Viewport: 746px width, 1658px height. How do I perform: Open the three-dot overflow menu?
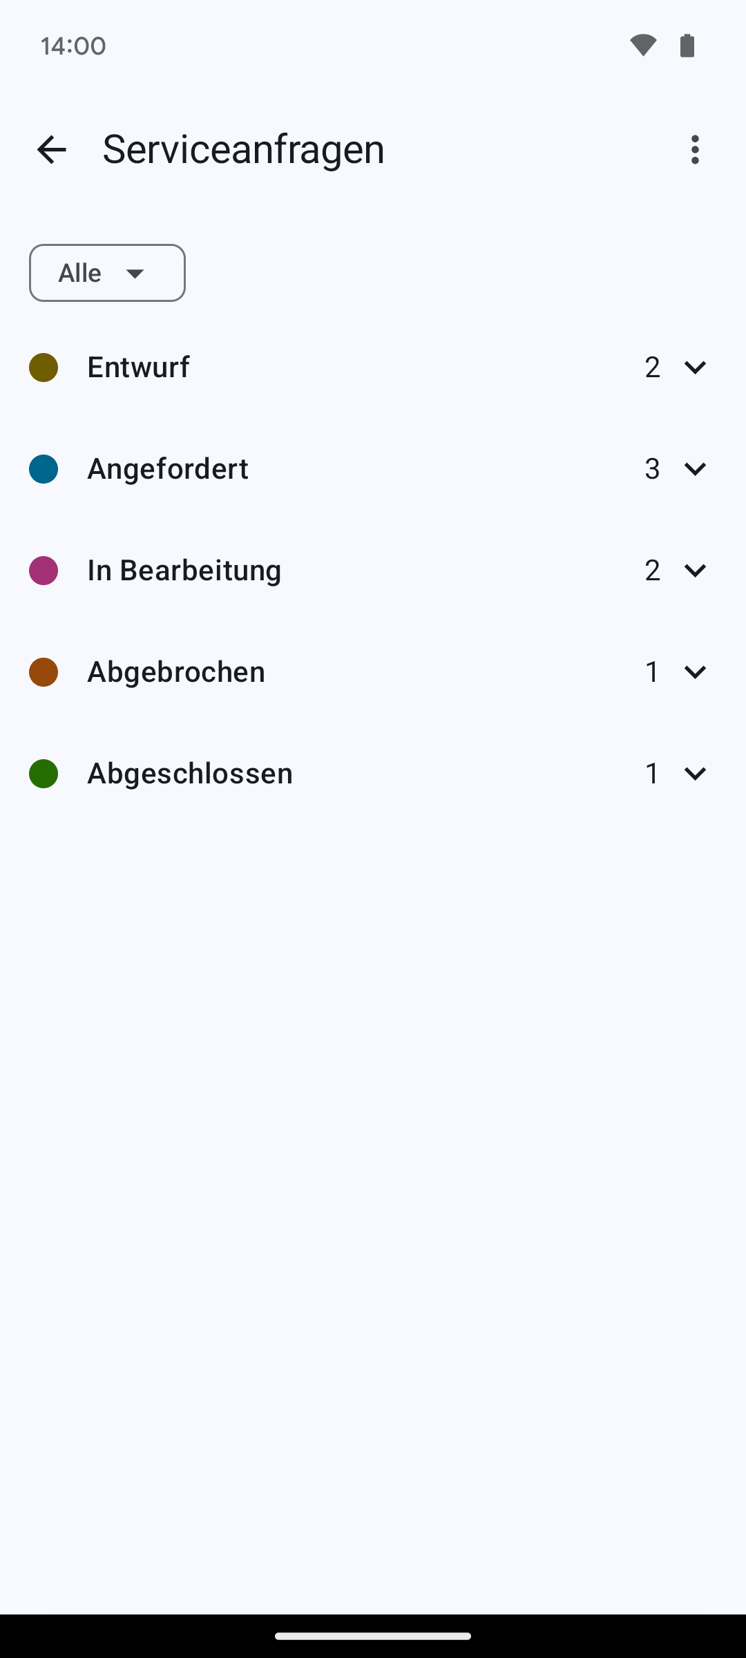(695, 149)
